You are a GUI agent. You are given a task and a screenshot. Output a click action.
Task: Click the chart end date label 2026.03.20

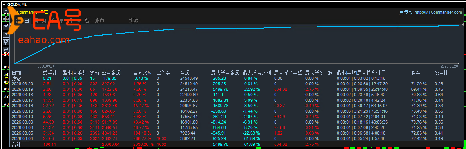(450, 66)
